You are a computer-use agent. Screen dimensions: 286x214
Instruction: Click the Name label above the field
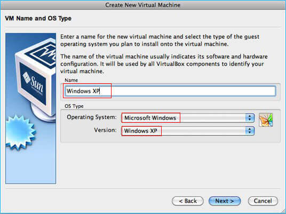click(x=71, y=80)
